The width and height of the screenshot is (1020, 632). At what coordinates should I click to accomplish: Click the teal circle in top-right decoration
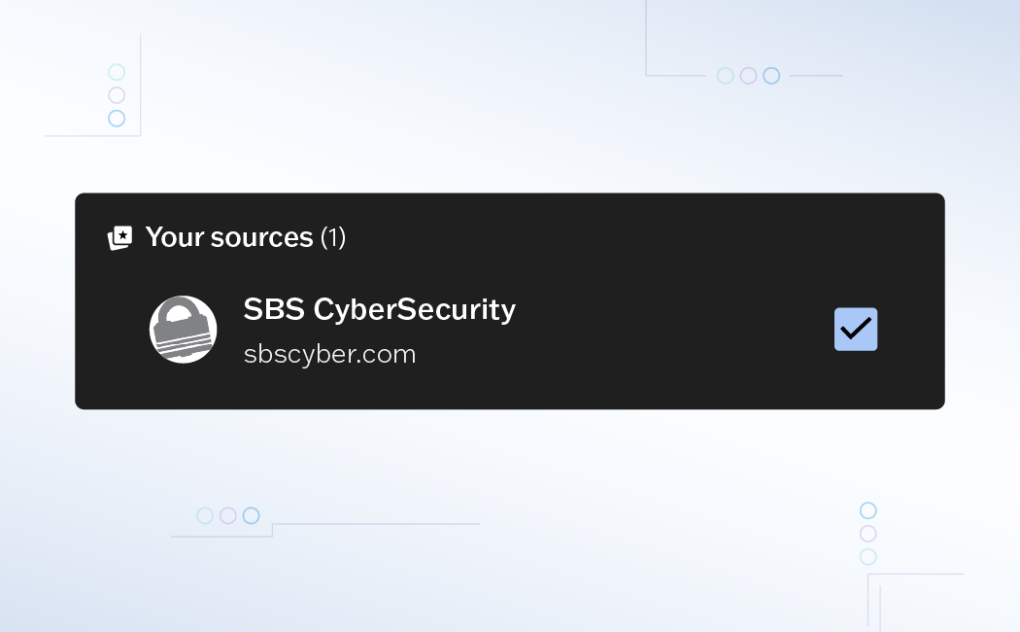click(725, 76)
